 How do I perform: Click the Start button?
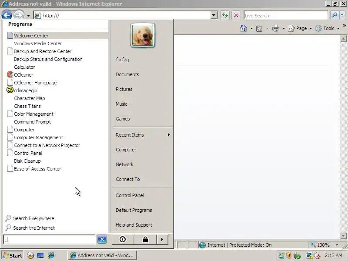click(12, 255)
